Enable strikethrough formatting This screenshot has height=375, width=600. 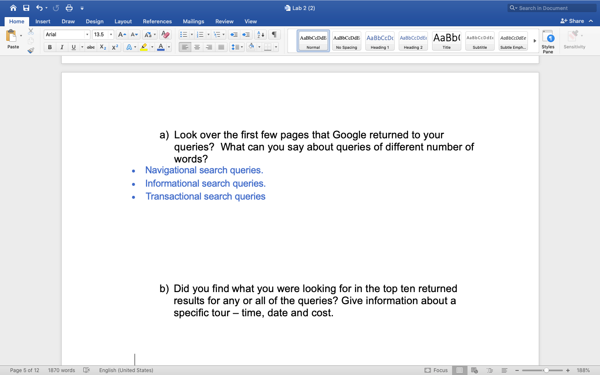[x=90, y=47]
